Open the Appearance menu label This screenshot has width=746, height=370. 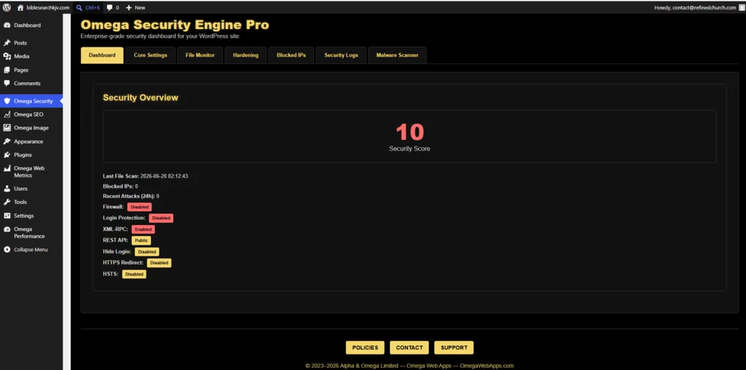[x=28, y=142]
